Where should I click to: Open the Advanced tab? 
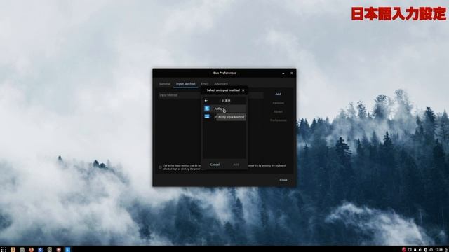(221, 84)
